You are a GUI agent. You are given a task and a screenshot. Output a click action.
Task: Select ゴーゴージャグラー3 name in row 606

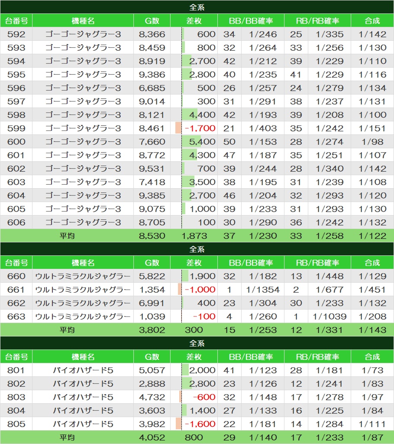pyautogui.click(x=83, y=222)
